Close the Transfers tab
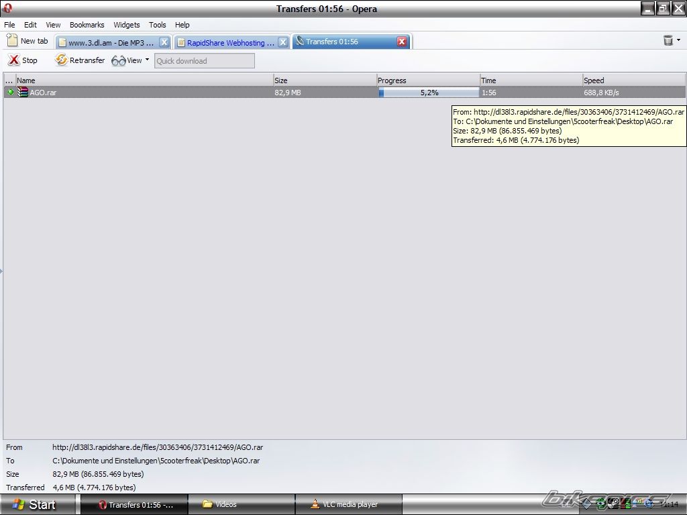Viewport: 687px width, 515px height. [402, 42]
